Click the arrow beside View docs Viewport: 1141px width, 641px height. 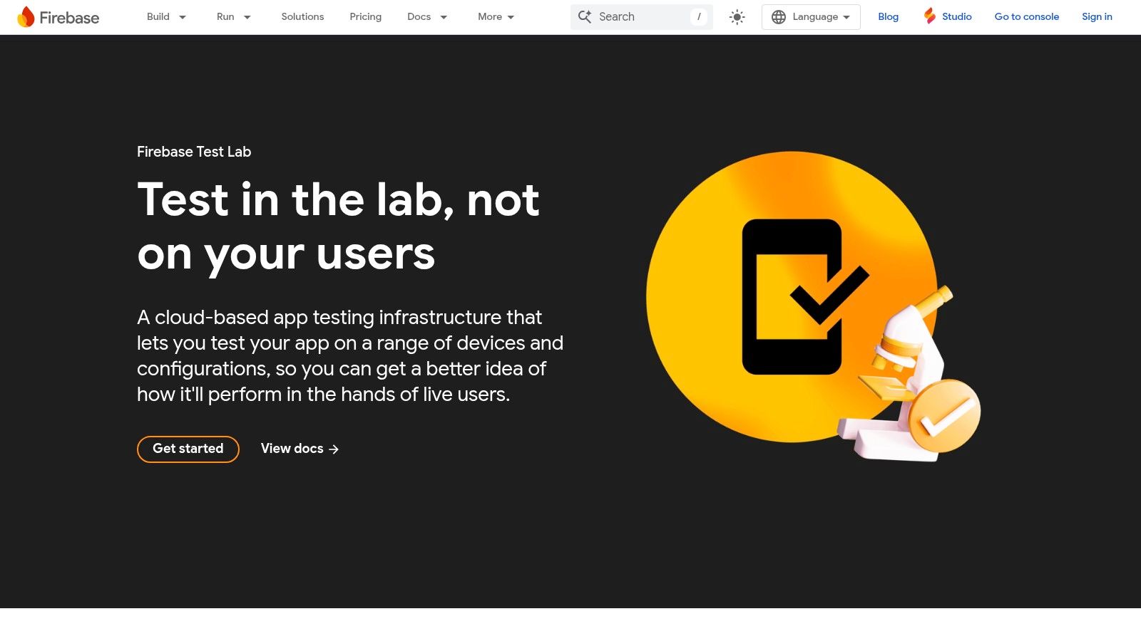click(334, 449)
